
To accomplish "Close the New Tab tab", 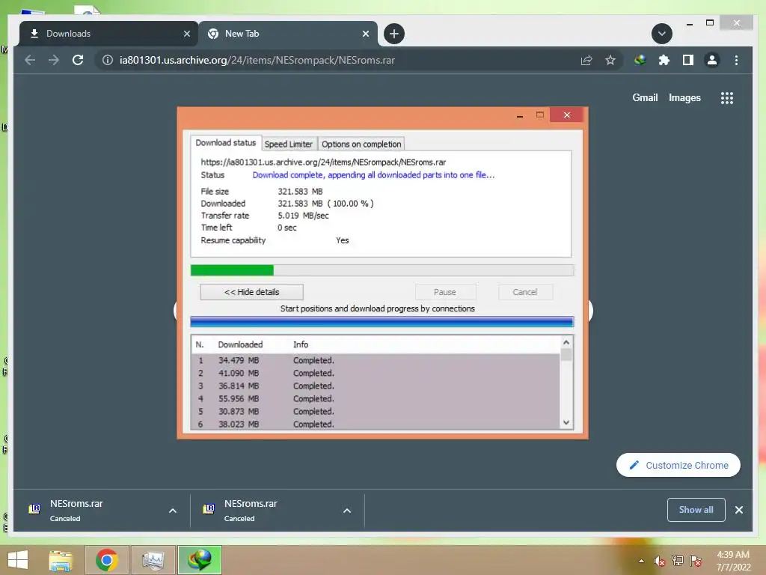I will 366,34.
